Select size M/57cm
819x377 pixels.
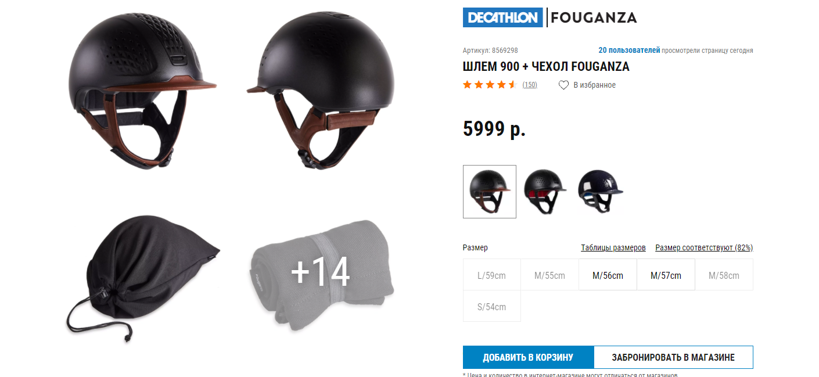tap(666, 275)
